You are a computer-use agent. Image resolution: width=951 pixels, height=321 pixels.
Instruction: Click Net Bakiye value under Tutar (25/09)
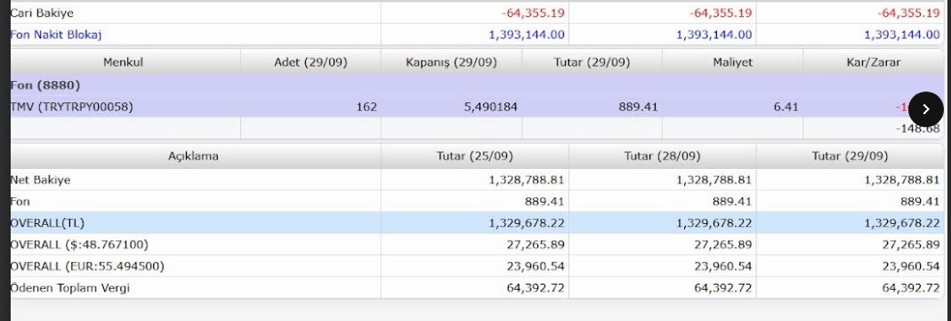point(527,180)
